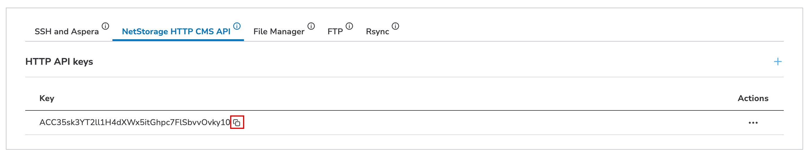Click the empty middle of the key row
The image size is (809, 157).
pos(471,123)
